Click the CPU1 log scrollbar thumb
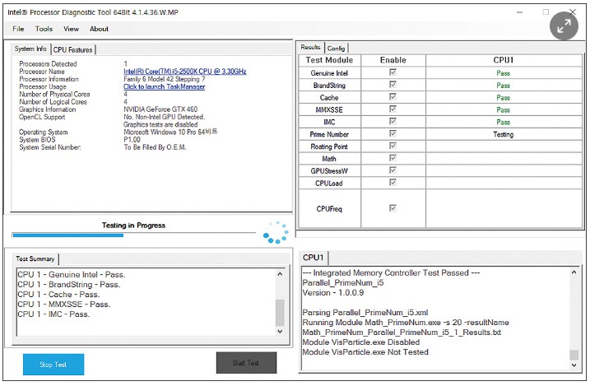Image resolution: width=590 pixels, height=386 pixels. tap(574, 355)
